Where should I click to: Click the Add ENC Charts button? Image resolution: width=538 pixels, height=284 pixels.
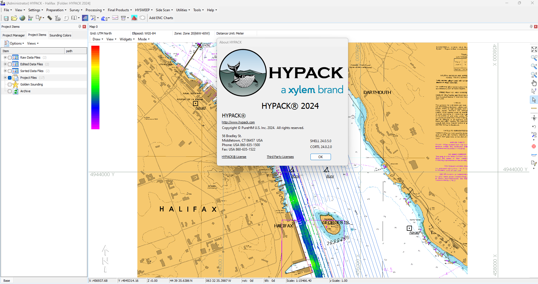click(x=161, y=18)
